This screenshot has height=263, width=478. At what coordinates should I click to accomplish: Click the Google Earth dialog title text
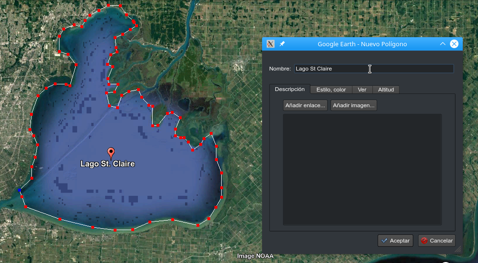coord(362,44)
